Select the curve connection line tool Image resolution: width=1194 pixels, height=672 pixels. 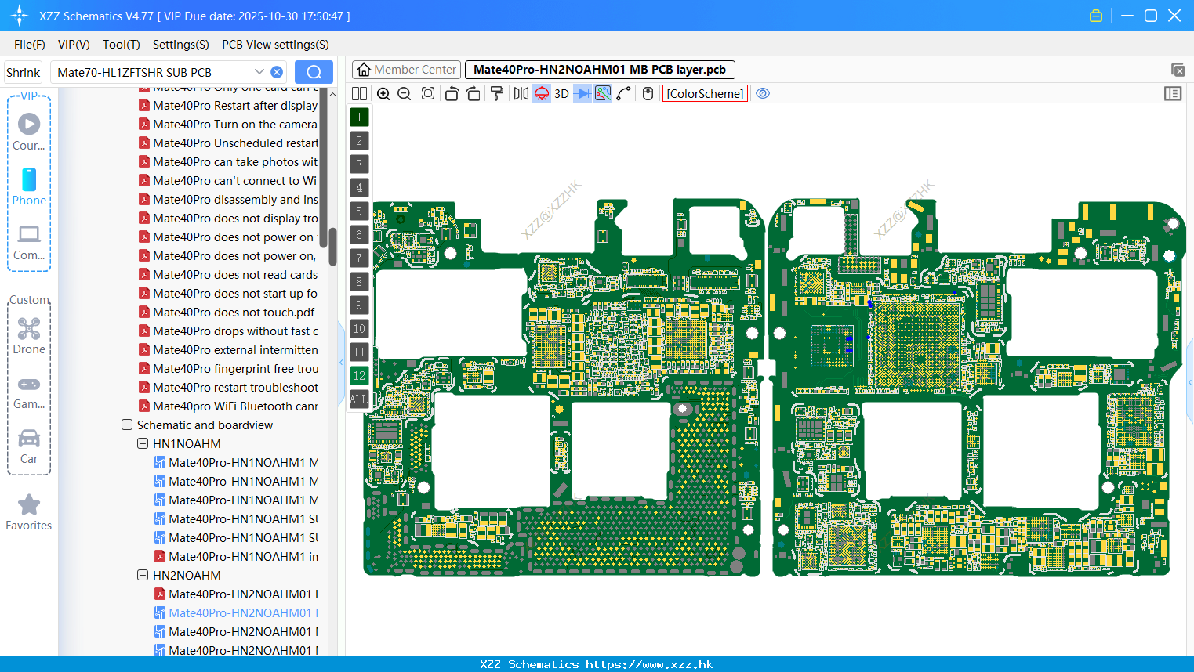pos(624,93)
